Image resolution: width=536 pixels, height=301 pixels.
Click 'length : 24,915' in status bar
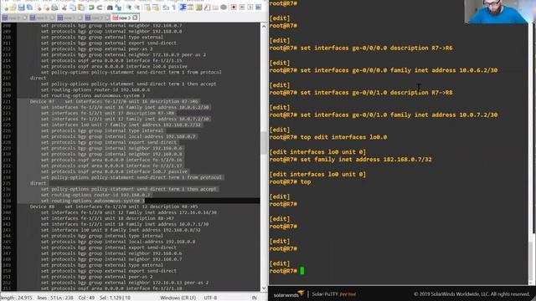(17, 298)
